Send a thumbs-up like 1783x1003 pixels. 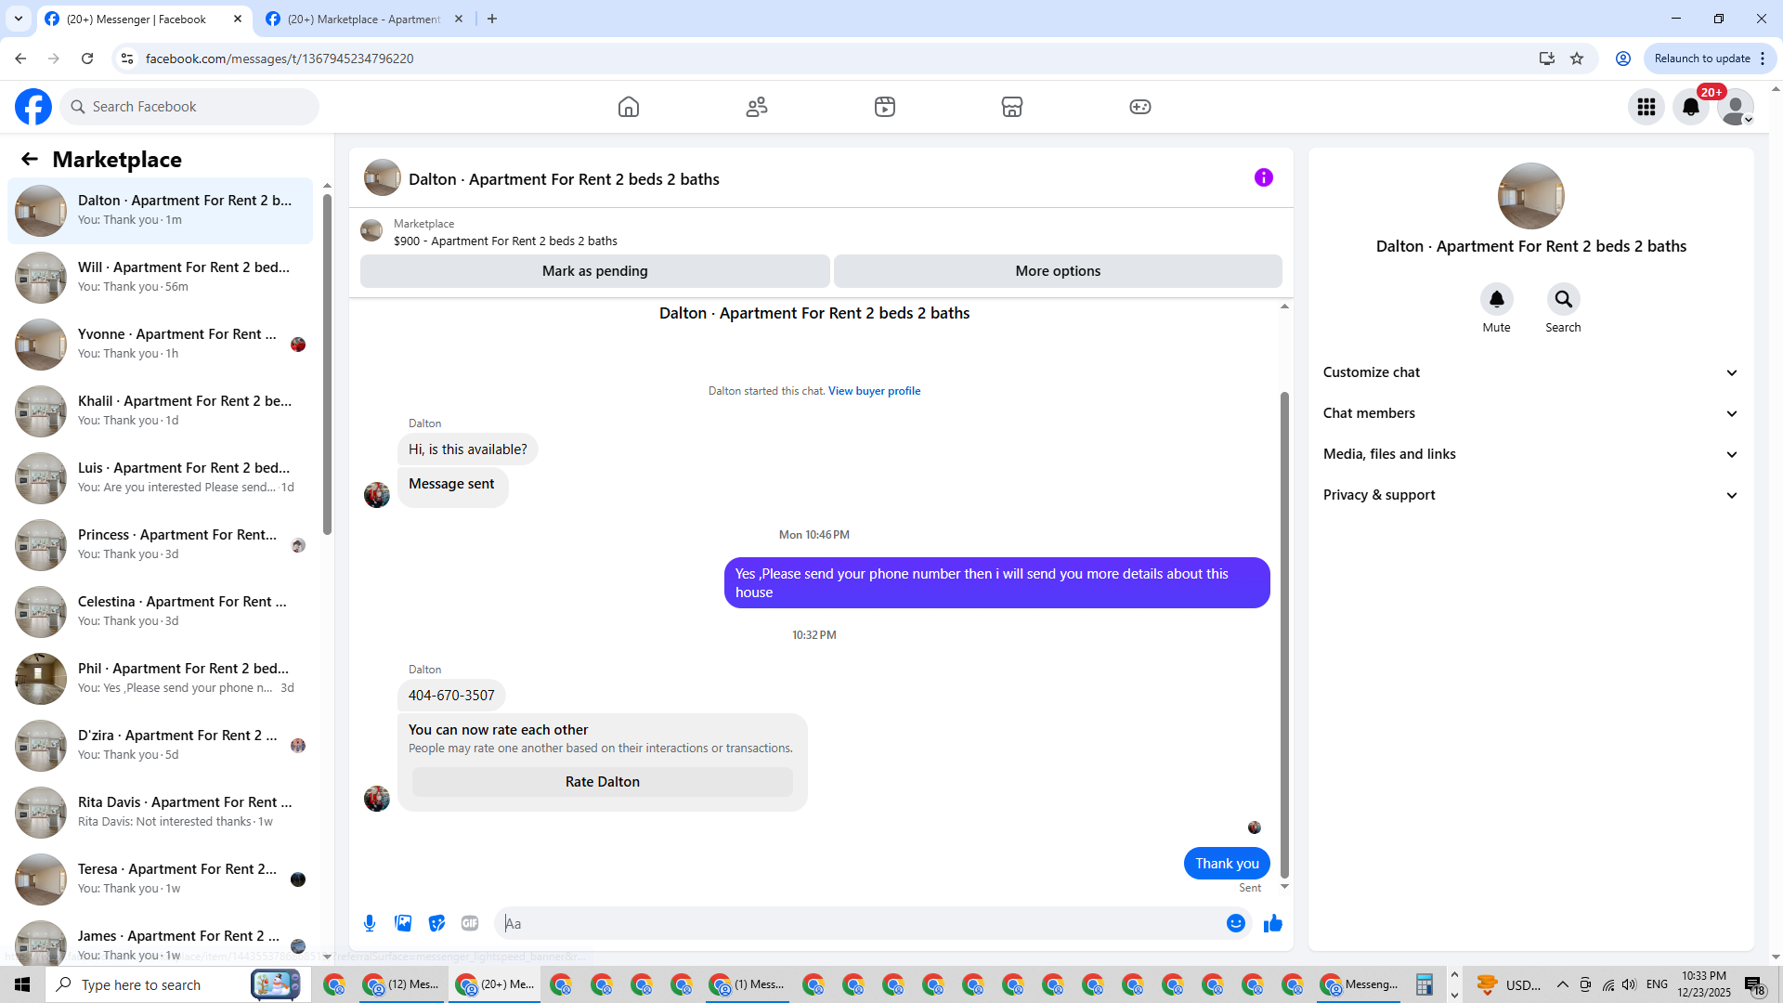[1273, 923]
